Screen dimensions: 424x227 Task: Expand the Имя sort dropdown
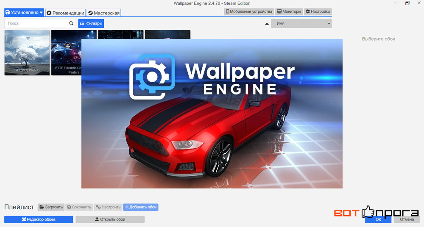point(301,24)
